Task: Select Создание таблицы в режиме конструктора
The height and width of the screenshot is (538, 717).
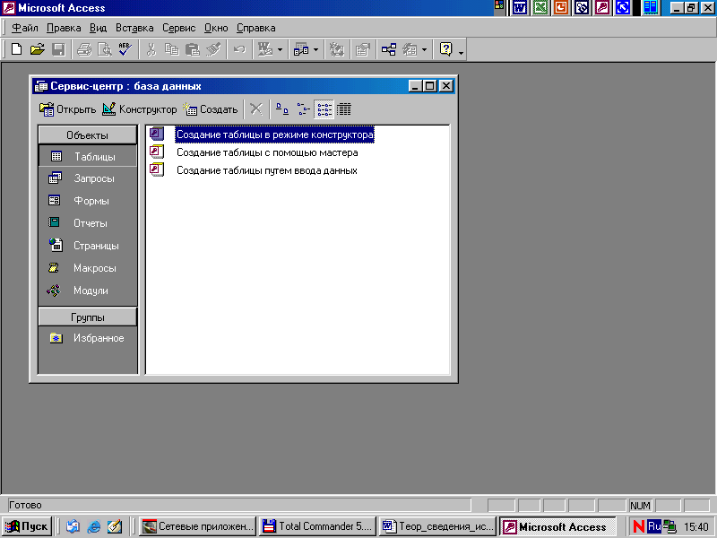Action: 274,134
